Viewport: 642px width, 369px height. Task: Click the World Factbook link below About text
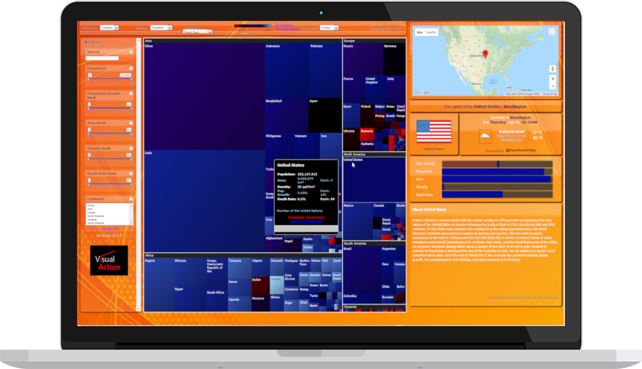(523, 297)
